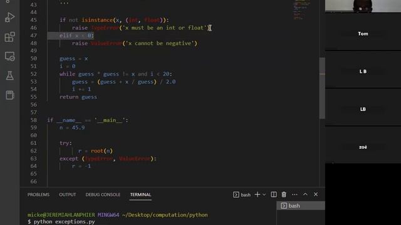Screen dimensions: 401x225
Task: Click the guess update formula on line 53
Action: coord(124,82)
